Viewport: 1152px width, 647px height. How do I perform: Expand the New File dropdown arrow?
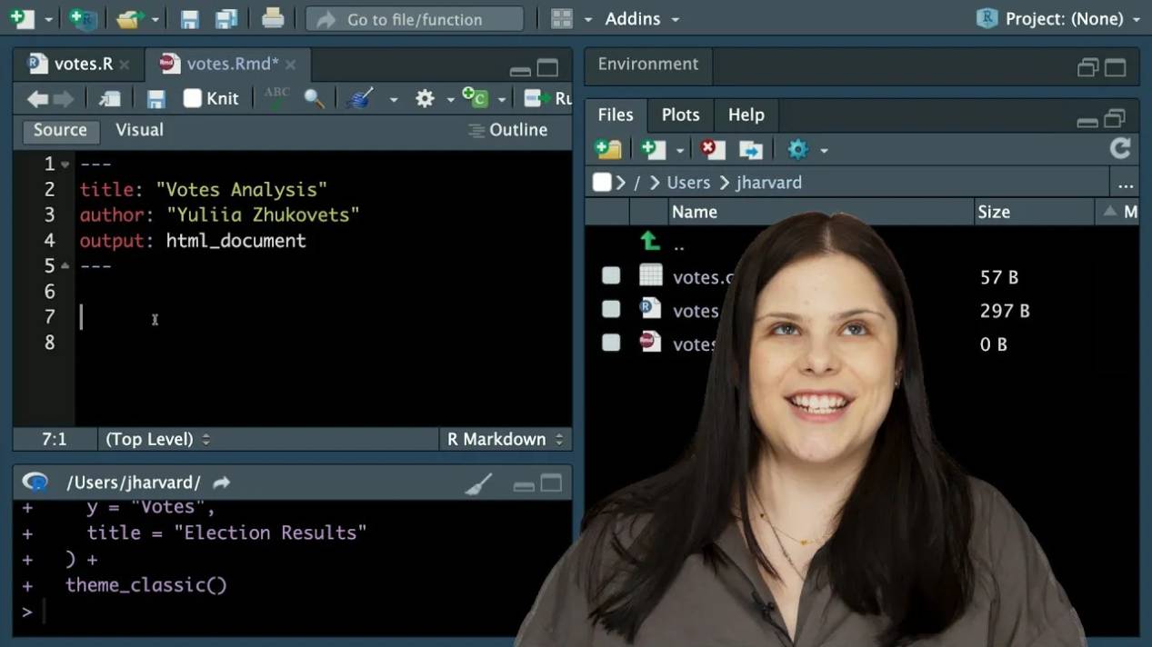point(49,19)
